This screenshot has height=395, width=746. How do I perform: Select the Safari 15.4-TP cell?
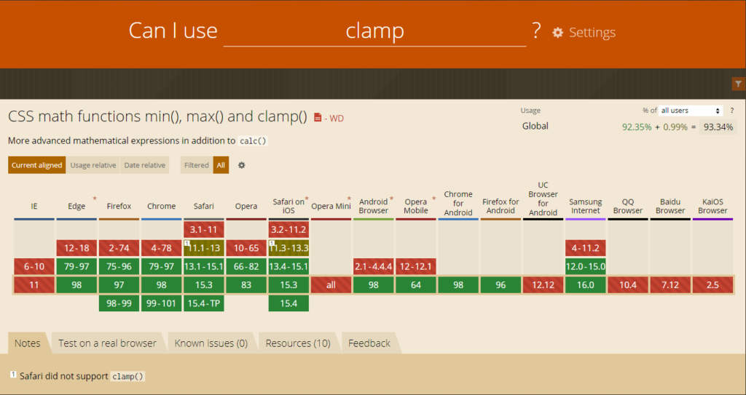click(x=204, y=303)
